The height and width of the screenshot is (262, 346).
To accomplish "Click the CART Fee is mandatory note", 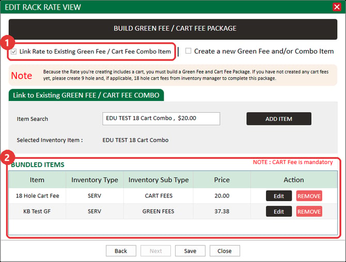I will click(x=293, y=162).
